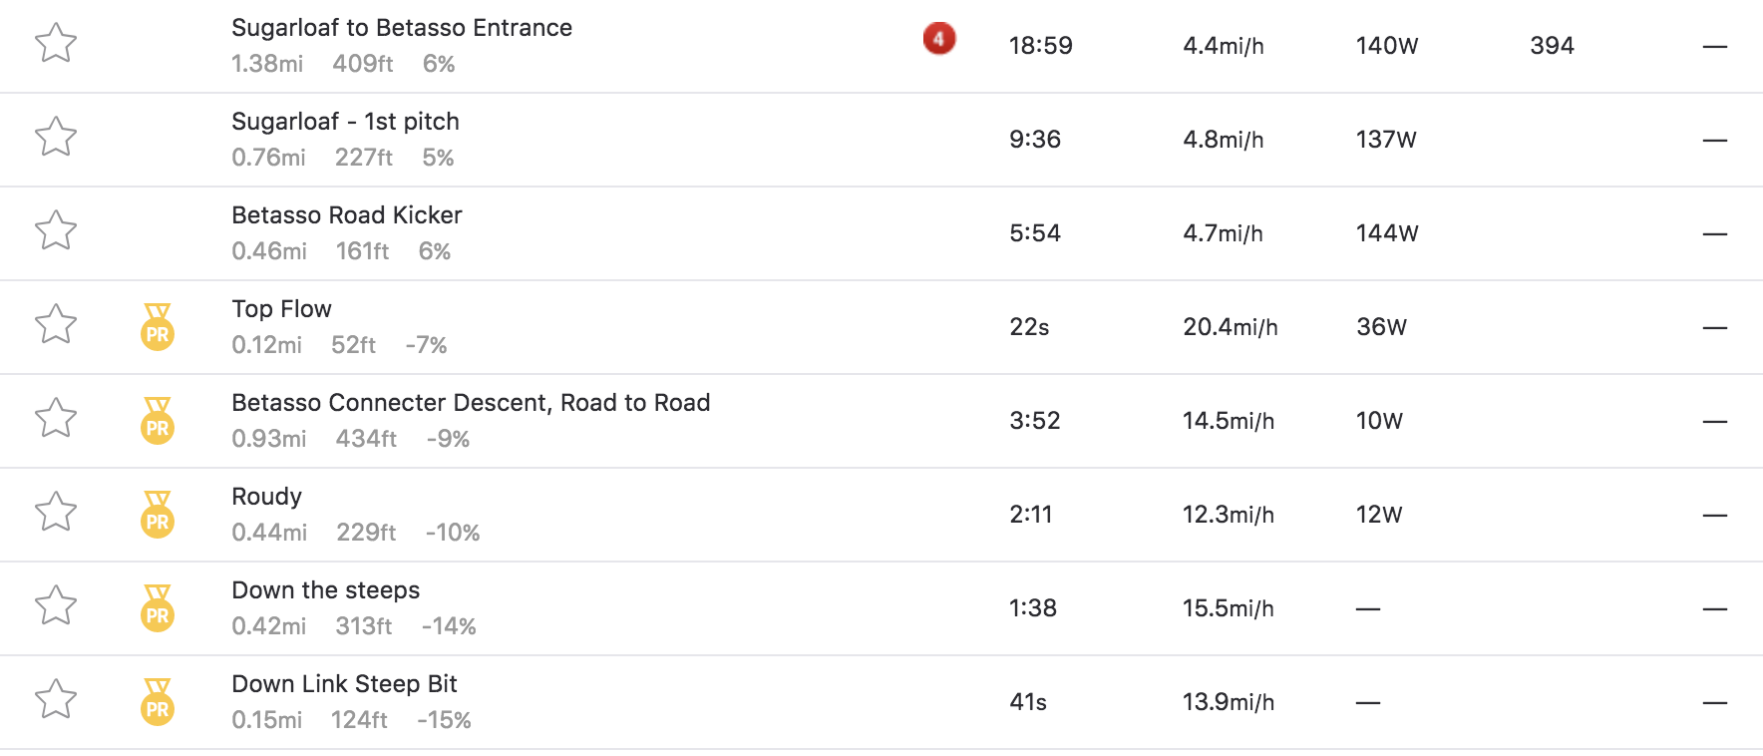Star the Sugarloaf - 1st pitch segment
Image resolution: width=1763 pixels, height=756 pixels.
tap(56, 137)
